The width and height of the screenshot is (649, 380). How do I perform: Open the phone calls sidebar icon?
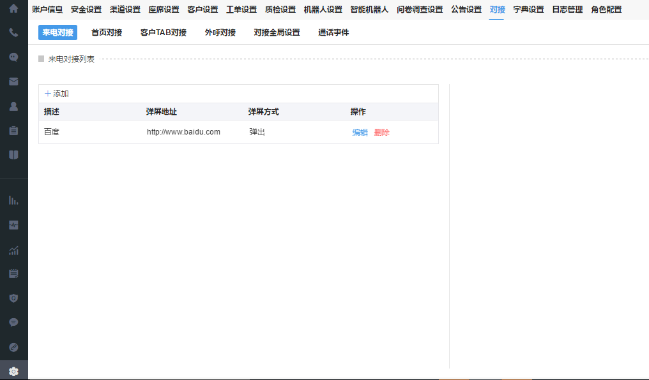point(13,33)
